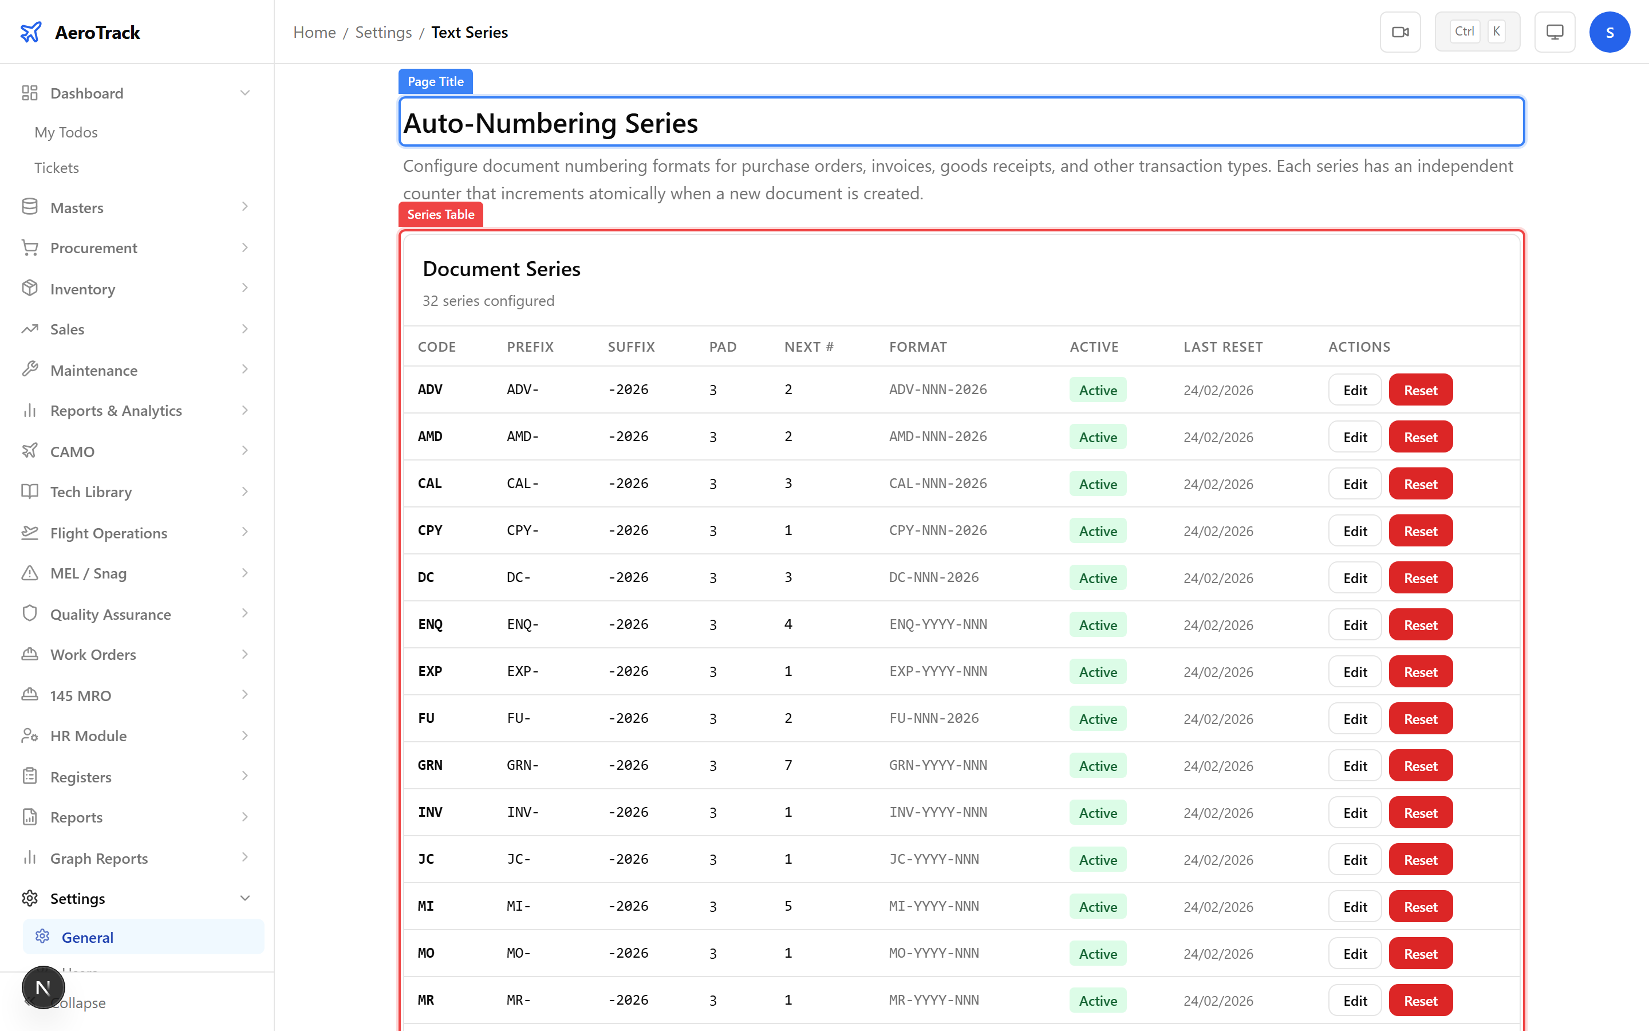Click the monitor display icon in top bar
This screenshot has height=1031, width=1649.
1555,32
